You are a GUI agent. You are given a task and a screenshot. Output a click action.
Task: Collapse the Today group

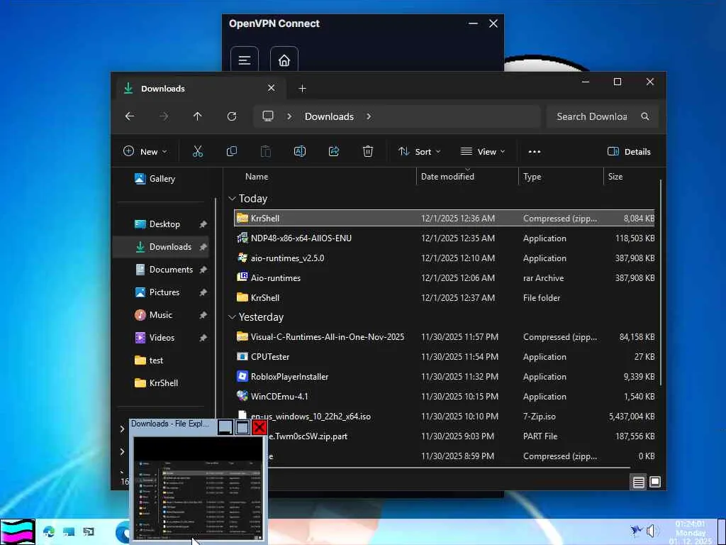232,199
